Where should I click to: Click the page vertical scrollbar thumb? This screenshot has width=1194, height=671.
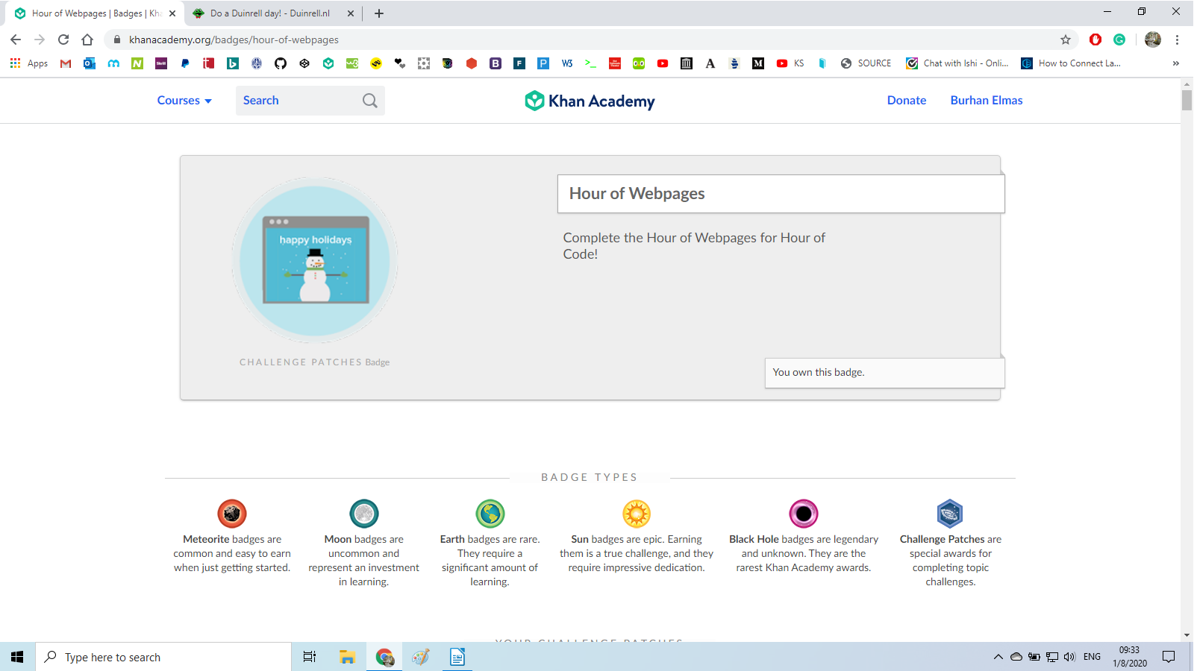coord(1187,100)
